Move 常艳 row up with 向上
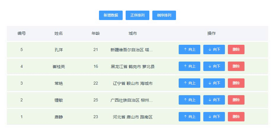Screen dimensions: 275x132 click(189, 83)
